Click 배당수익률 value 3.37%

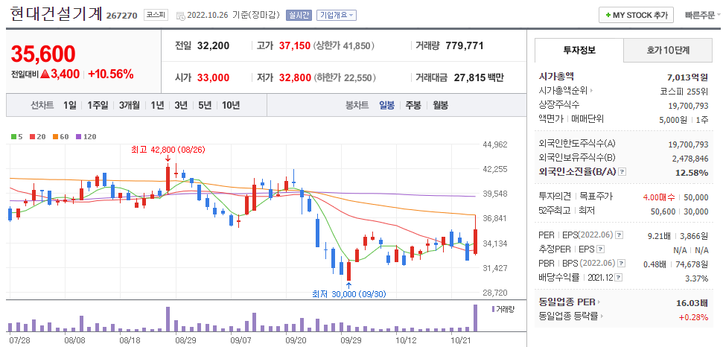click(x=697, y=278)
